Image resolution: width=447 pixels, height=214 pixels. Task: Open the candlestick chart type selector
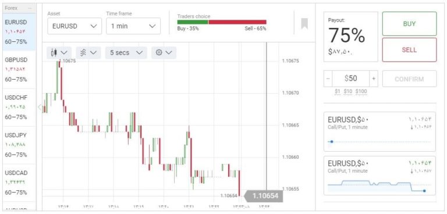(59, 53)
